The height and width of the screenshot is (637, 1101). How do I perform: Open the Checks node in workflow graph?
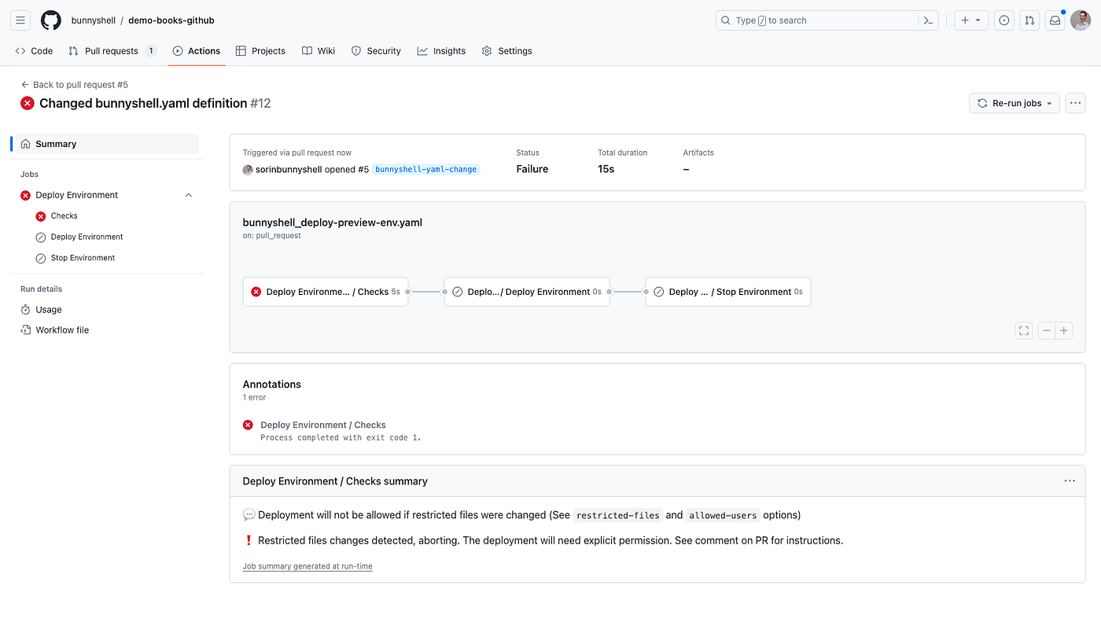[326, 292]
